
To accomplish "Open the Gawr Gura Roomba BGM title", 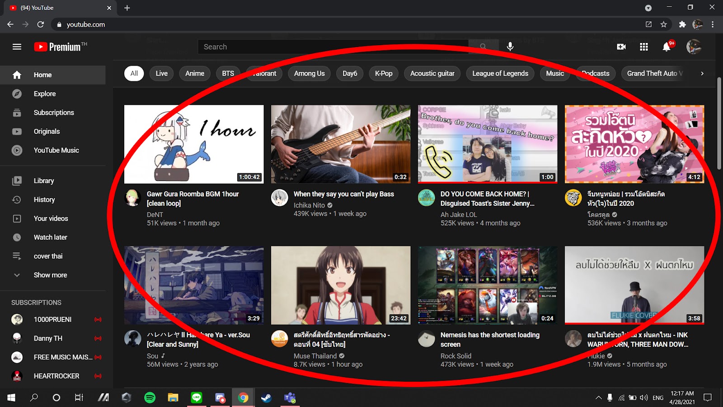I will pos(193,199).
